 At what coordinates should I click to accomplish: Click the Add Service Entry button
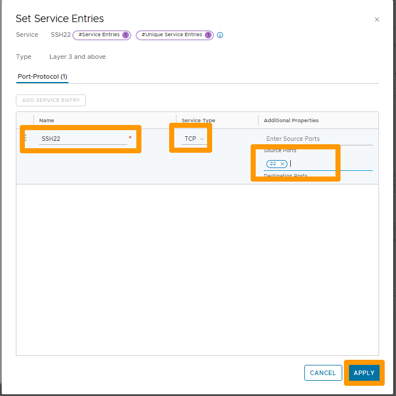(x=51, y=100)
